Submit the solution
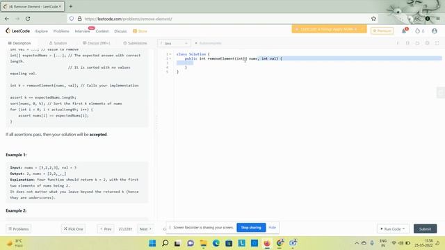445x250 pixels. pos(425,228)
